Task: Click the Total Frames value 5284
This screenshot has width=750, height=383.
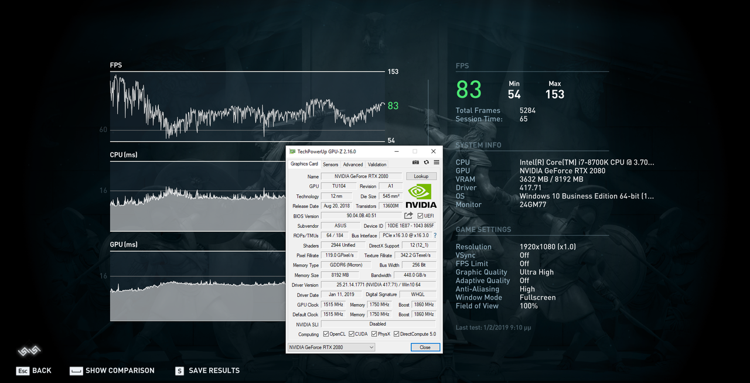Action: click(x=527, y=111)
